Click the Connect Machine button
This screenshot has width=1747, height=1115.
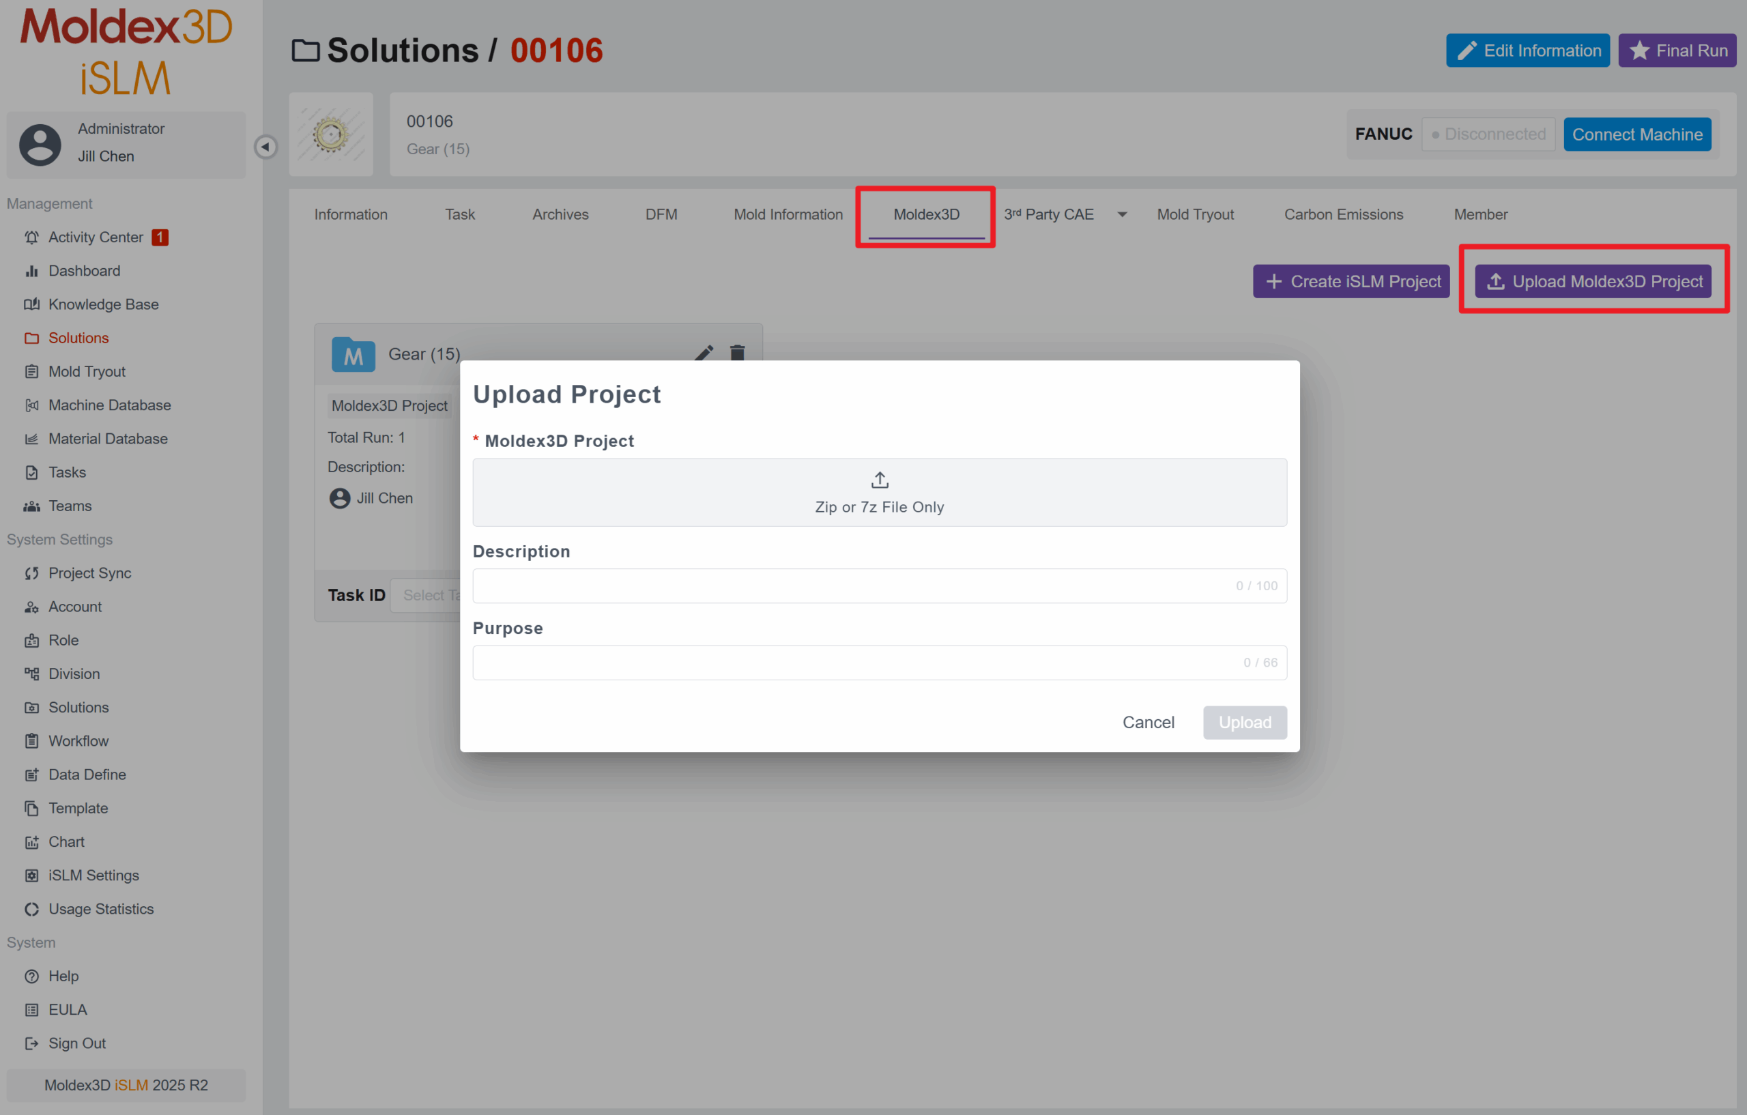pyautogui.click(x=1636, y=135)
